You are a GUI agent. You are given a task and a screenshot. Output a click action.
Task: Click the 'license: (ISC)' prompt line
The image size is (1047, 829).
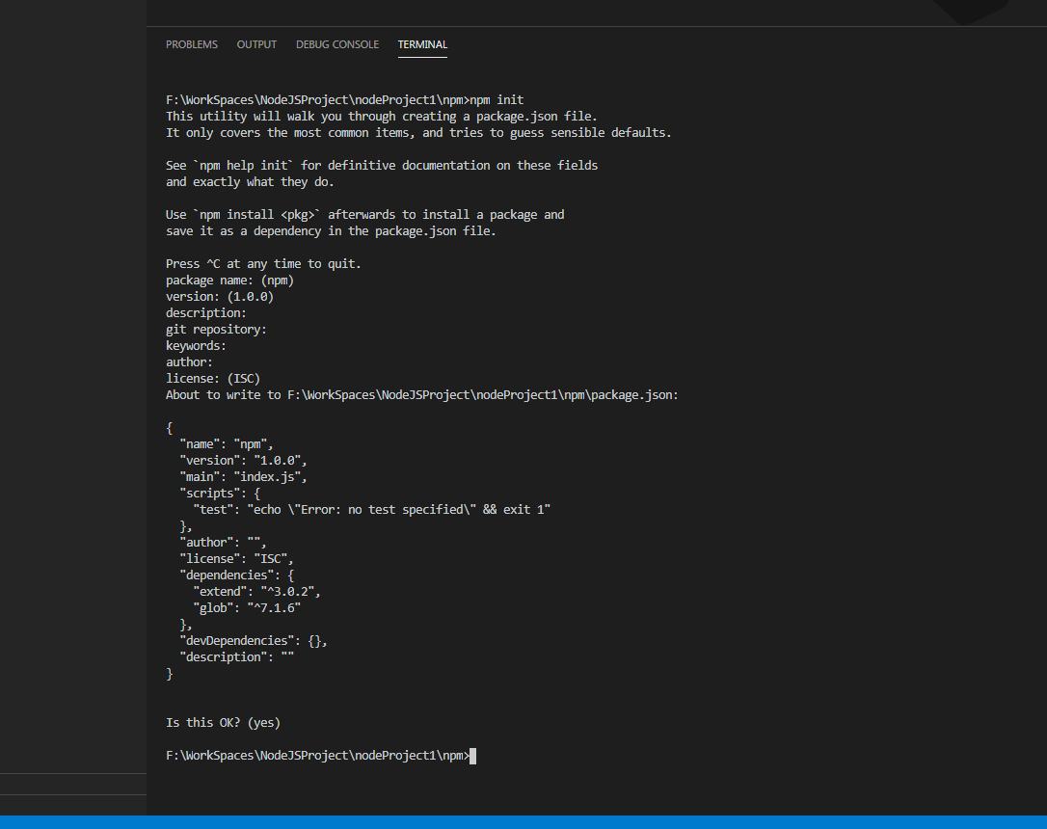(213, 379)
